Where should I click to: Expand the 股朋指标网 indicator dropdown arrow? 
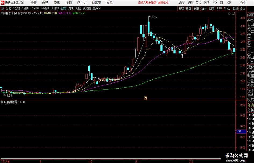coord(2,102)
